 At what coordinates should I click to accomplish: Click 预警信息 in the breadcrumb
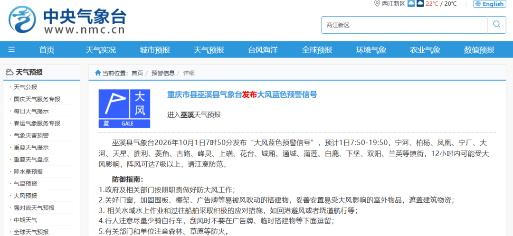163,73
